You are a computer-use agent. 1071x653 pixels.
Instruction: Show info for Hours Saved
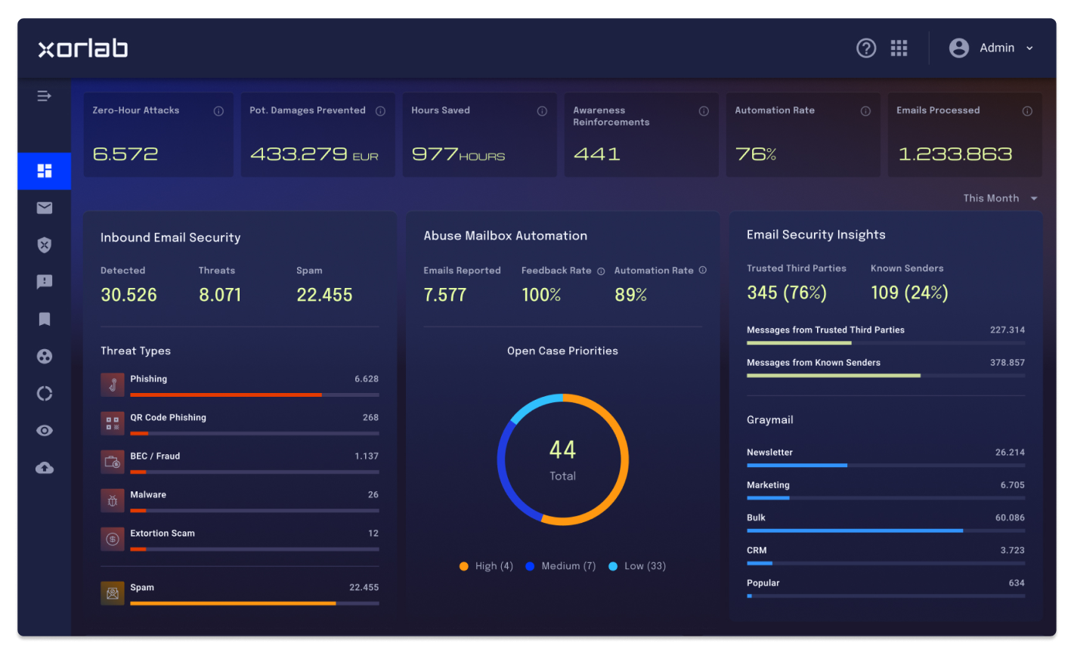542,111
